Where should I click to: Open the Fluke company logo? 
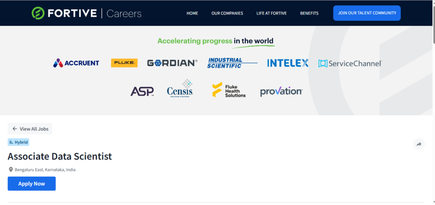tap(124, 63)
